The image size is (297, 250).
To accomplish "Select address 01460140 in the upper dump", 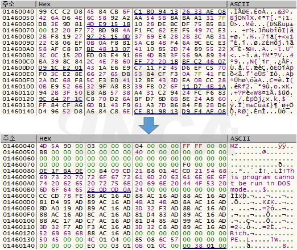I will pos(18,112).
